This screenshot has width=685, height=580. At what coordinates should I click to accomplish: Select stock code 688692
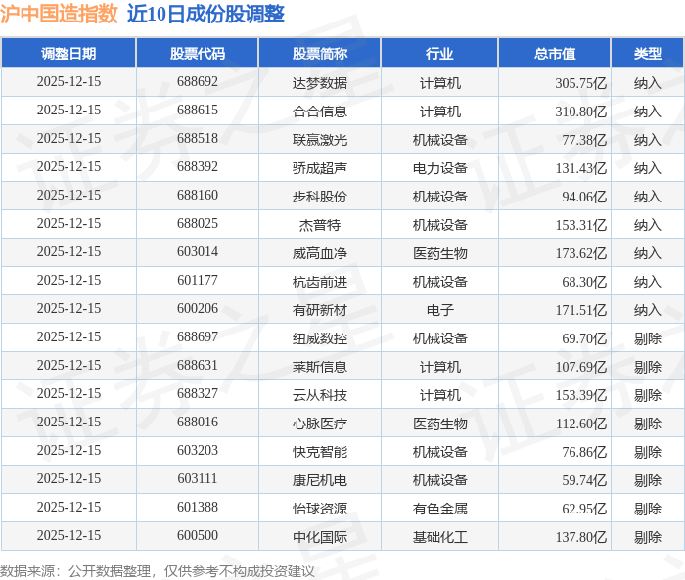point(198,82)
